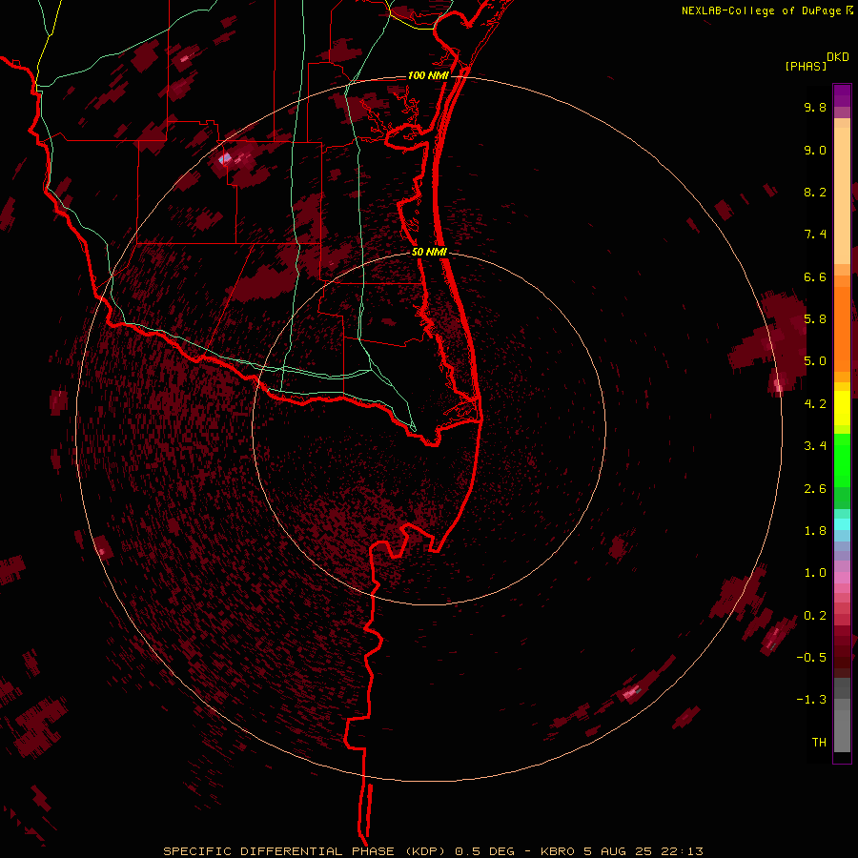
Task: Click the 7.4 value on the color scale
Action: tap(815, 235)
